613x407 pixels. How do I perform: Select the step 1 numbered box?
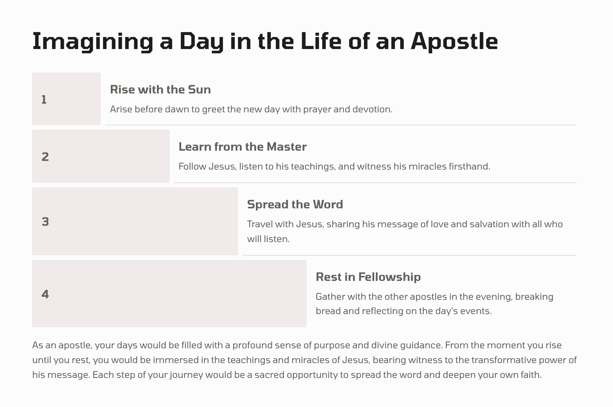point(66,99)
